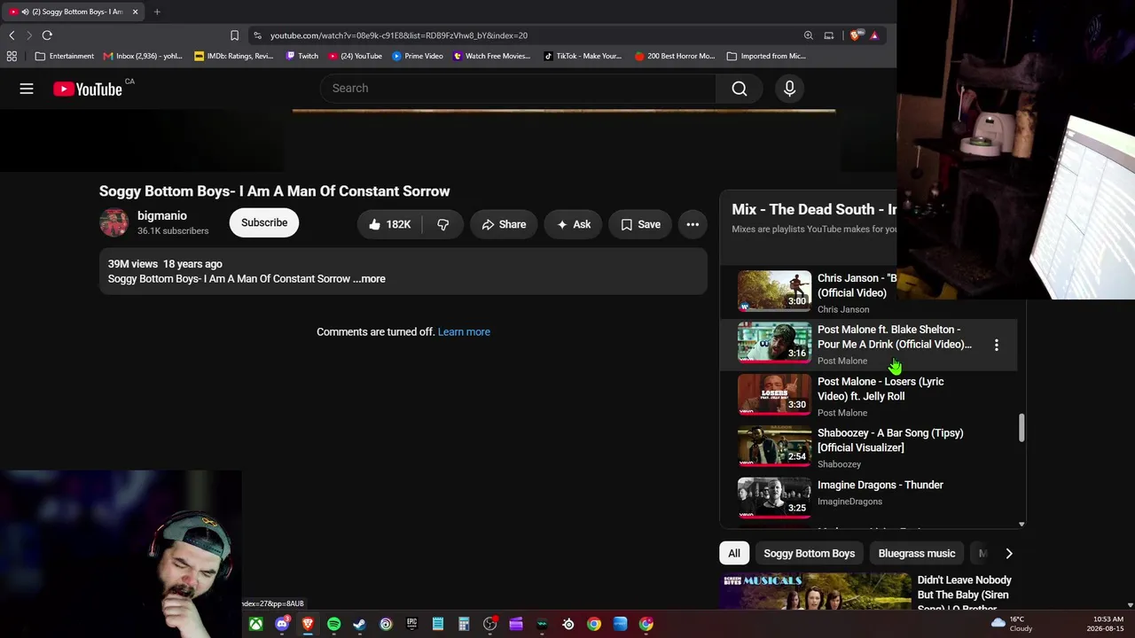Show more filter chips with arrow
1135x638 pixels.
[1008, 553]
